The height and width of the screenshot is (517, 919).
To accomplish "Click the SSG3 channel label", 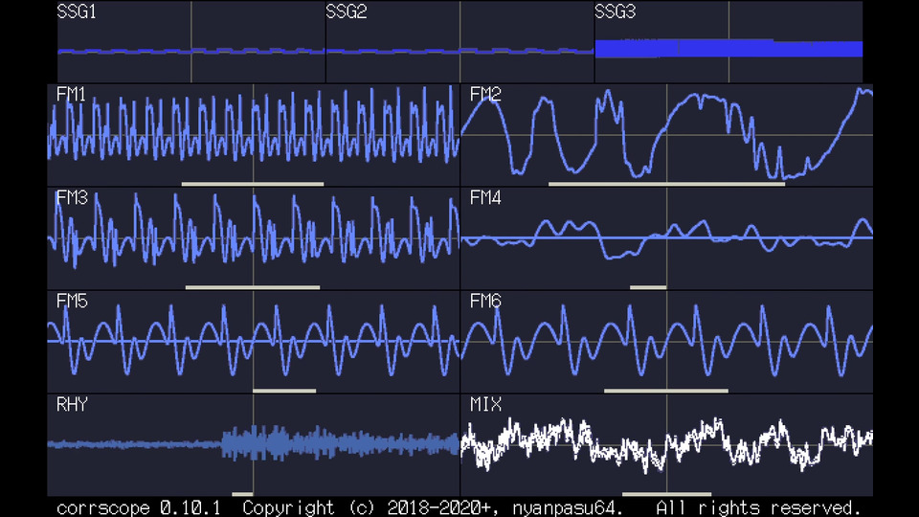I will pos(615,11).
